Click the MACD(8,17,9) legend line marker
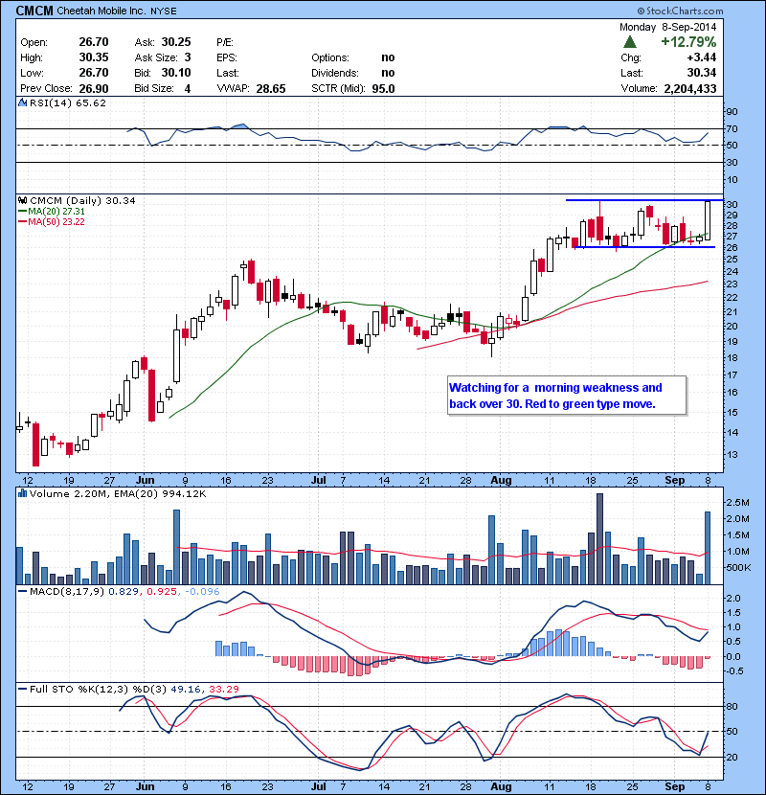 [x=22, y=591]
